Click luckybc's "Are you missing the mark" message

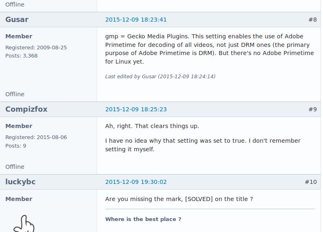(x=179, y=199)
